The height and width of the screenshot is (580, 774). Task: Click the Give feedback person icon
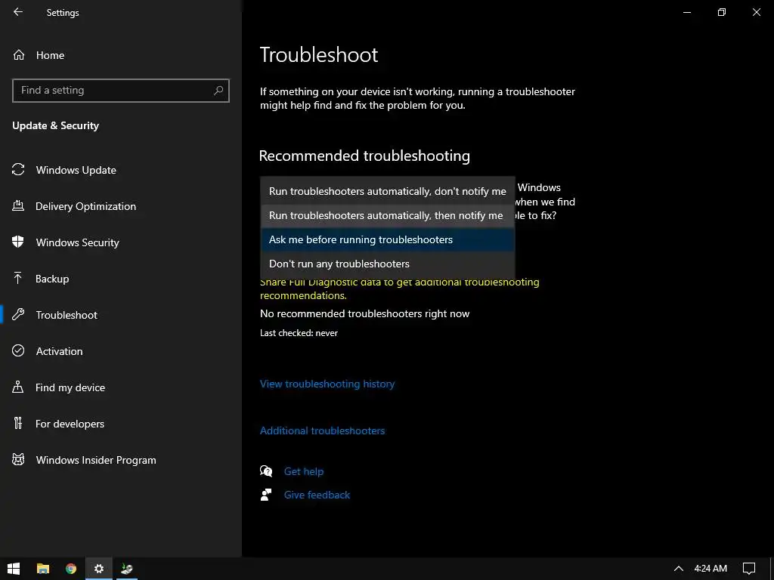pos(266,495)
